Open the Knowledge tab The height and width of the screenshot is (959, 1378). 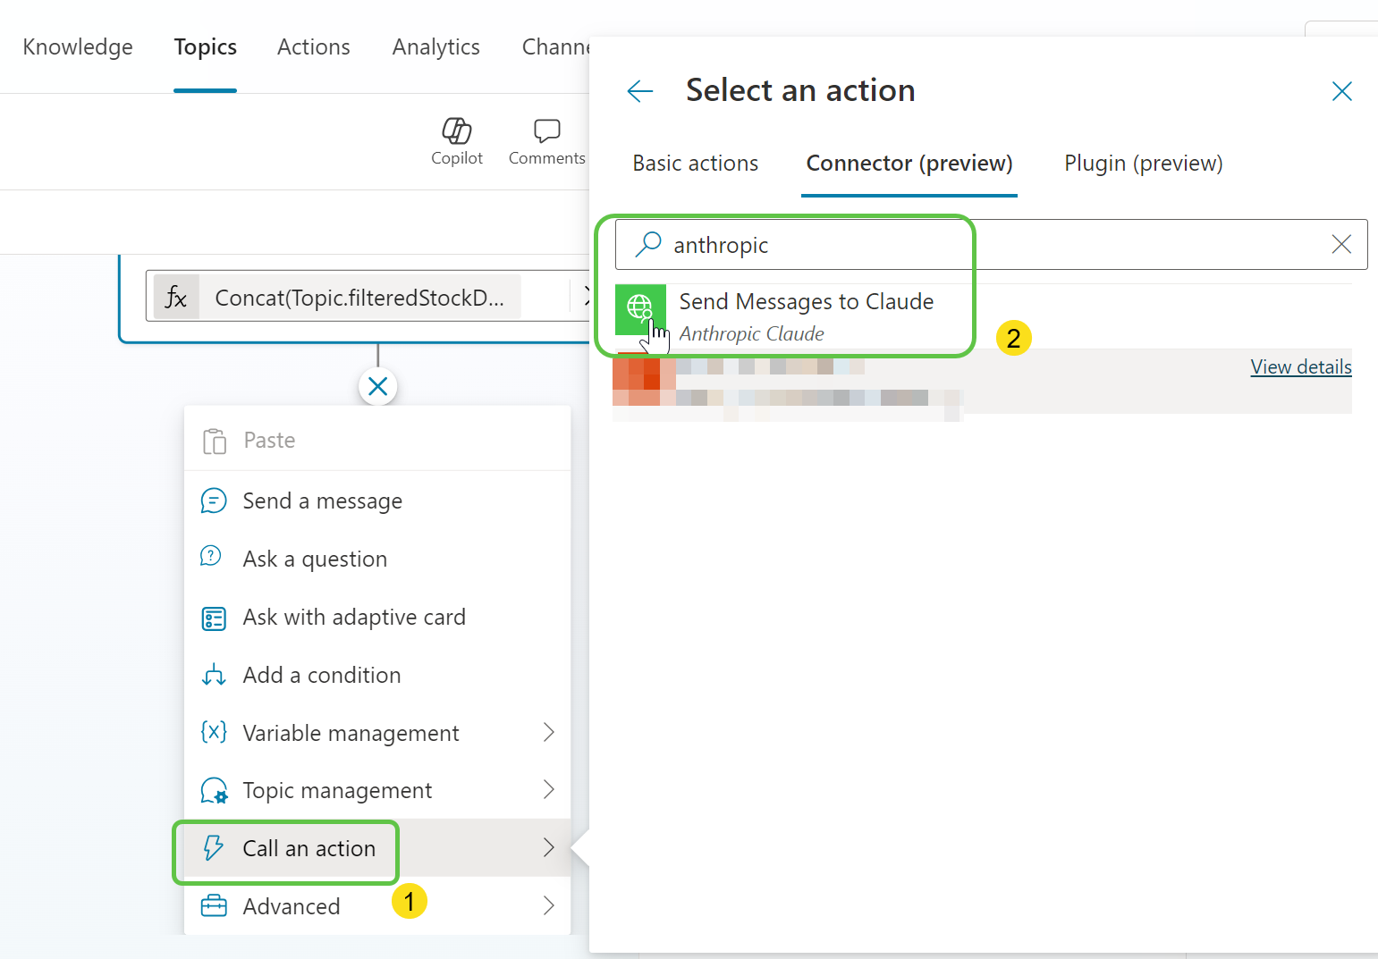point(78,46)
